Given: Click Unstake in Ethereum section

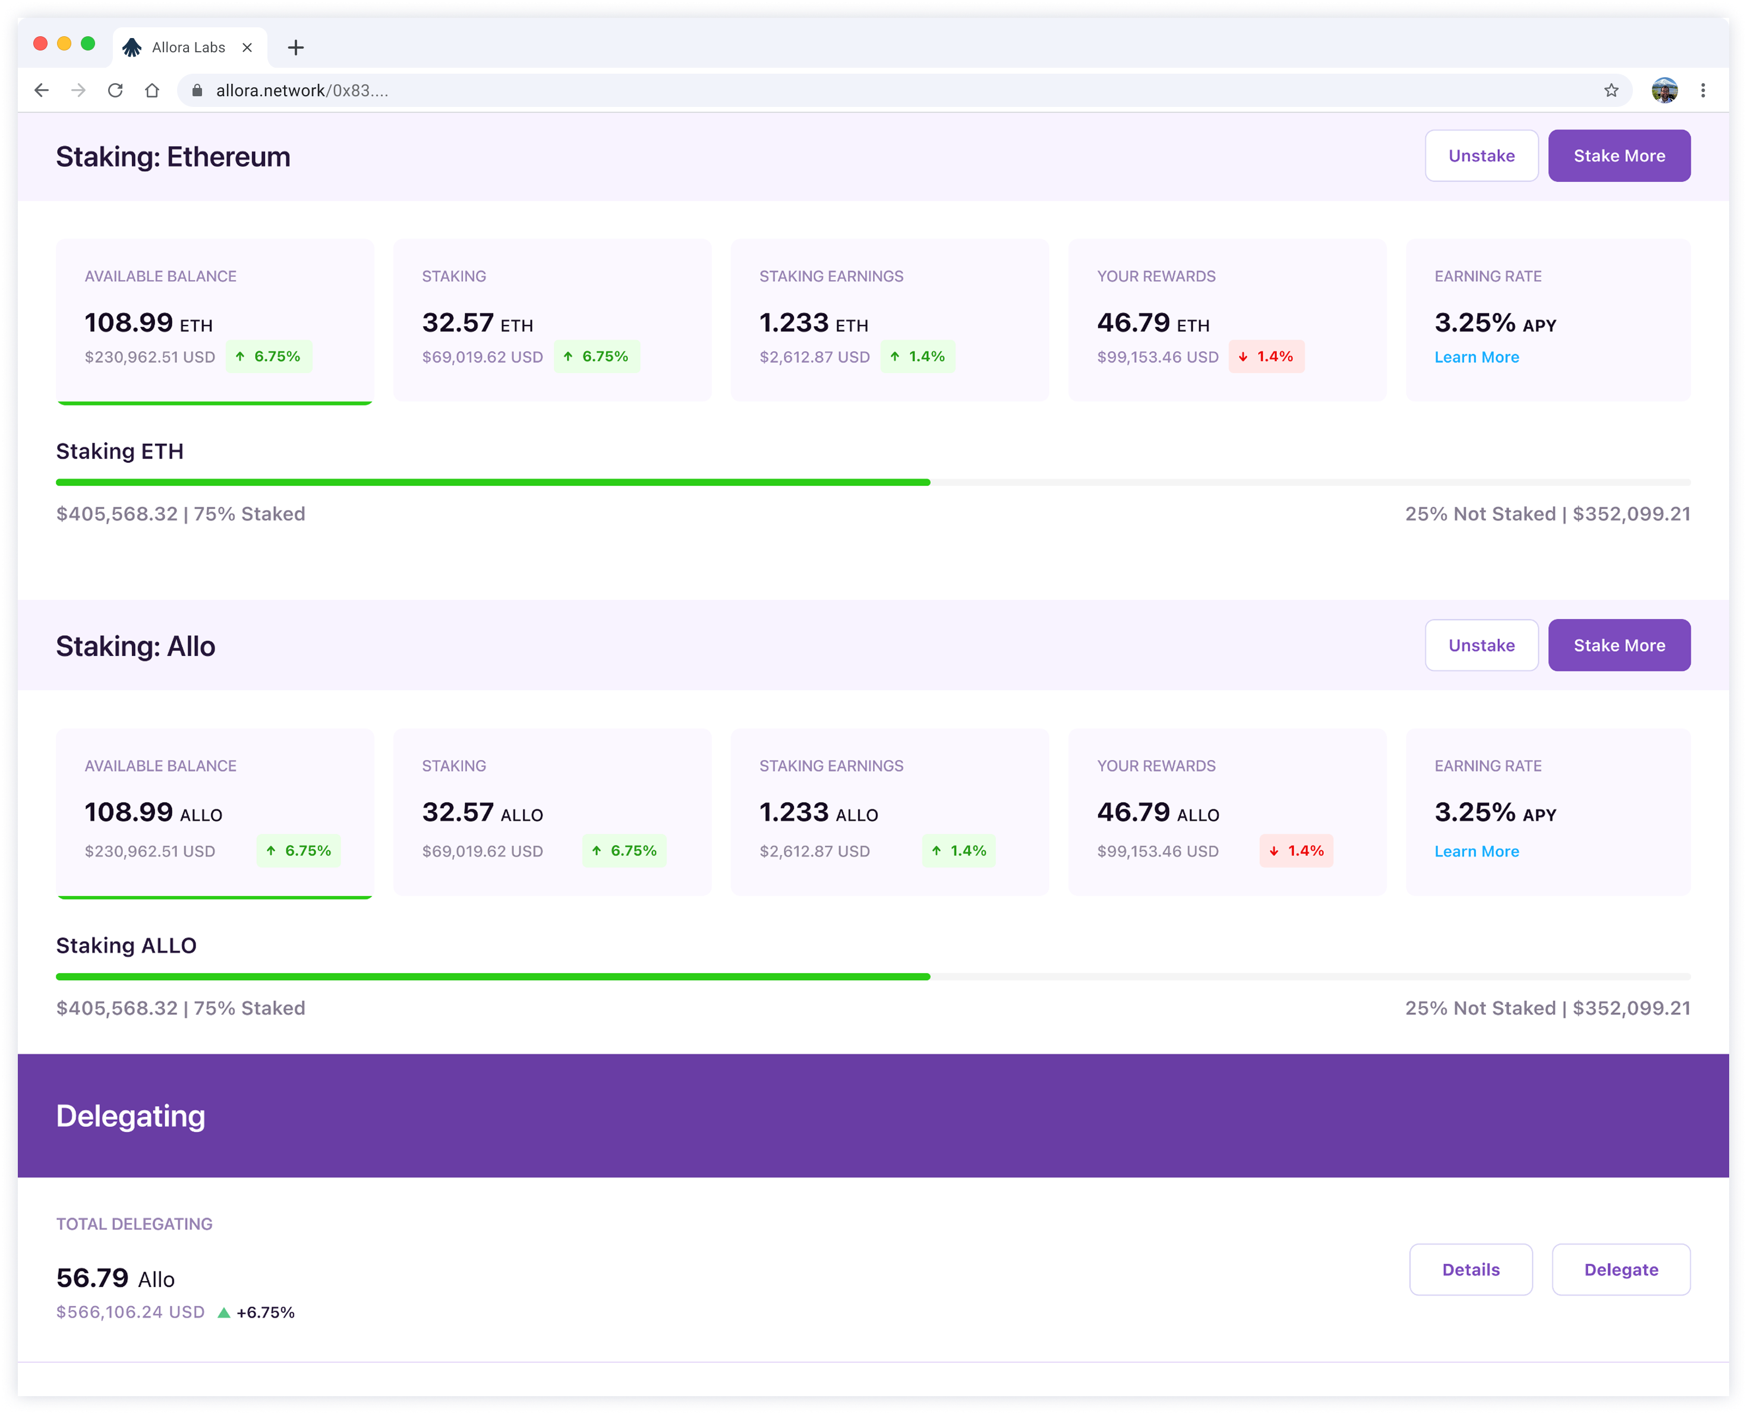Looking at the screenshot, I should [1481, 156].
